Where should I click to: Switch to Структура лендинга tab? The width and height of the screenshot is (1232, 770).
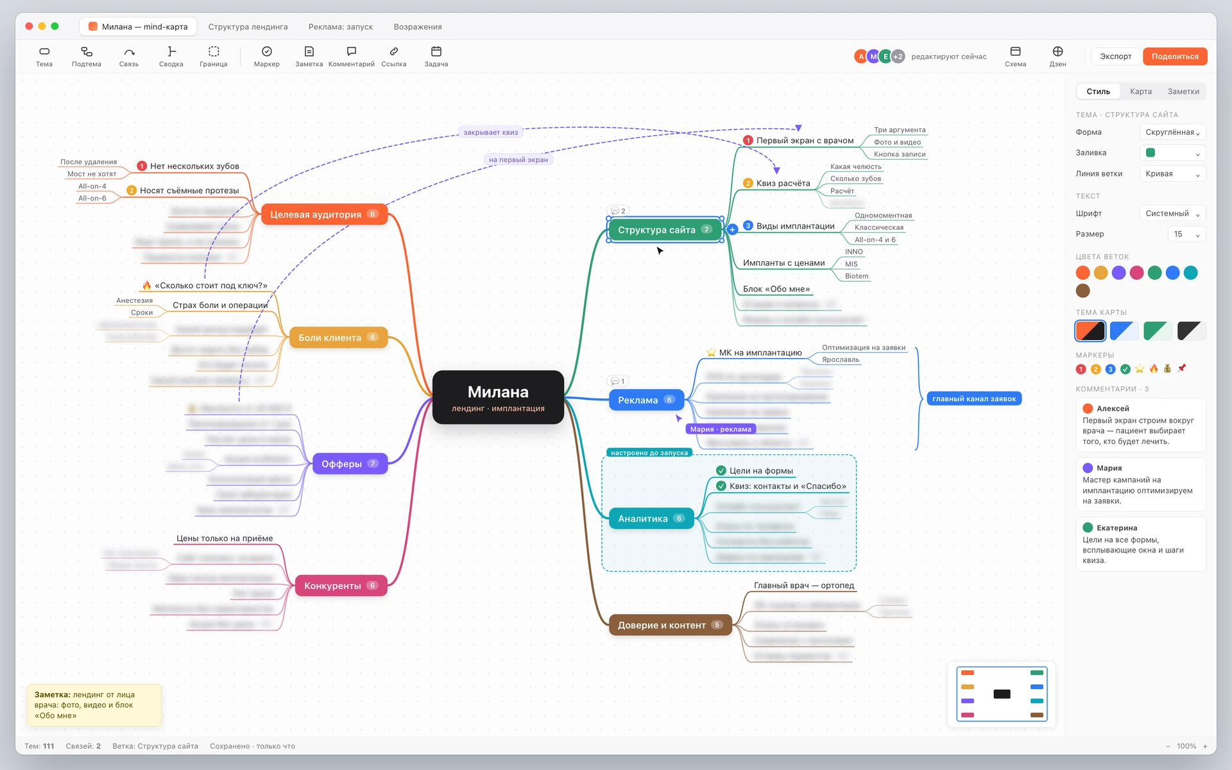(x=248, y=26)
